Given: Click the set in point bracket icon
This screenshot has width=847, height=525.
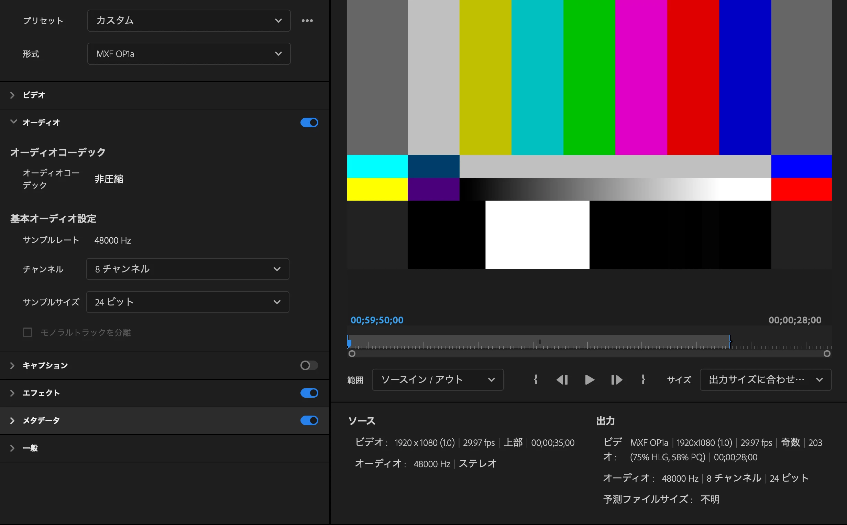Looking at the screenshot, I should click(x=536, y=379).
